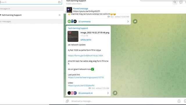Click the attach file paperclip icon
This screenshot has width=186, height=105.
(x=67, y=101)
